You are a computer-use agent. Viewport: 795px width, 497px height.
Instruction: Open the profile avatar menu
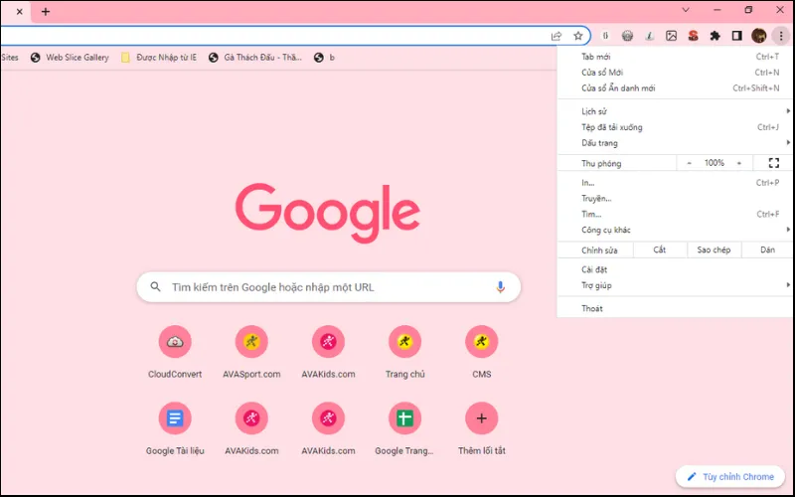[759, 36]
